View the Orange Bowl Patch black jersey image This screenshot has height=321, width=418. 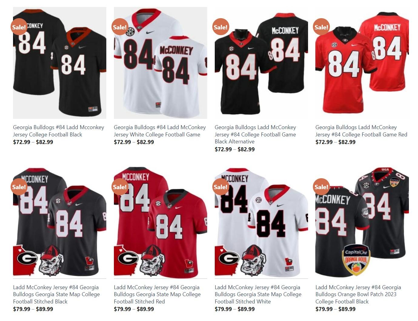point(362,222)
